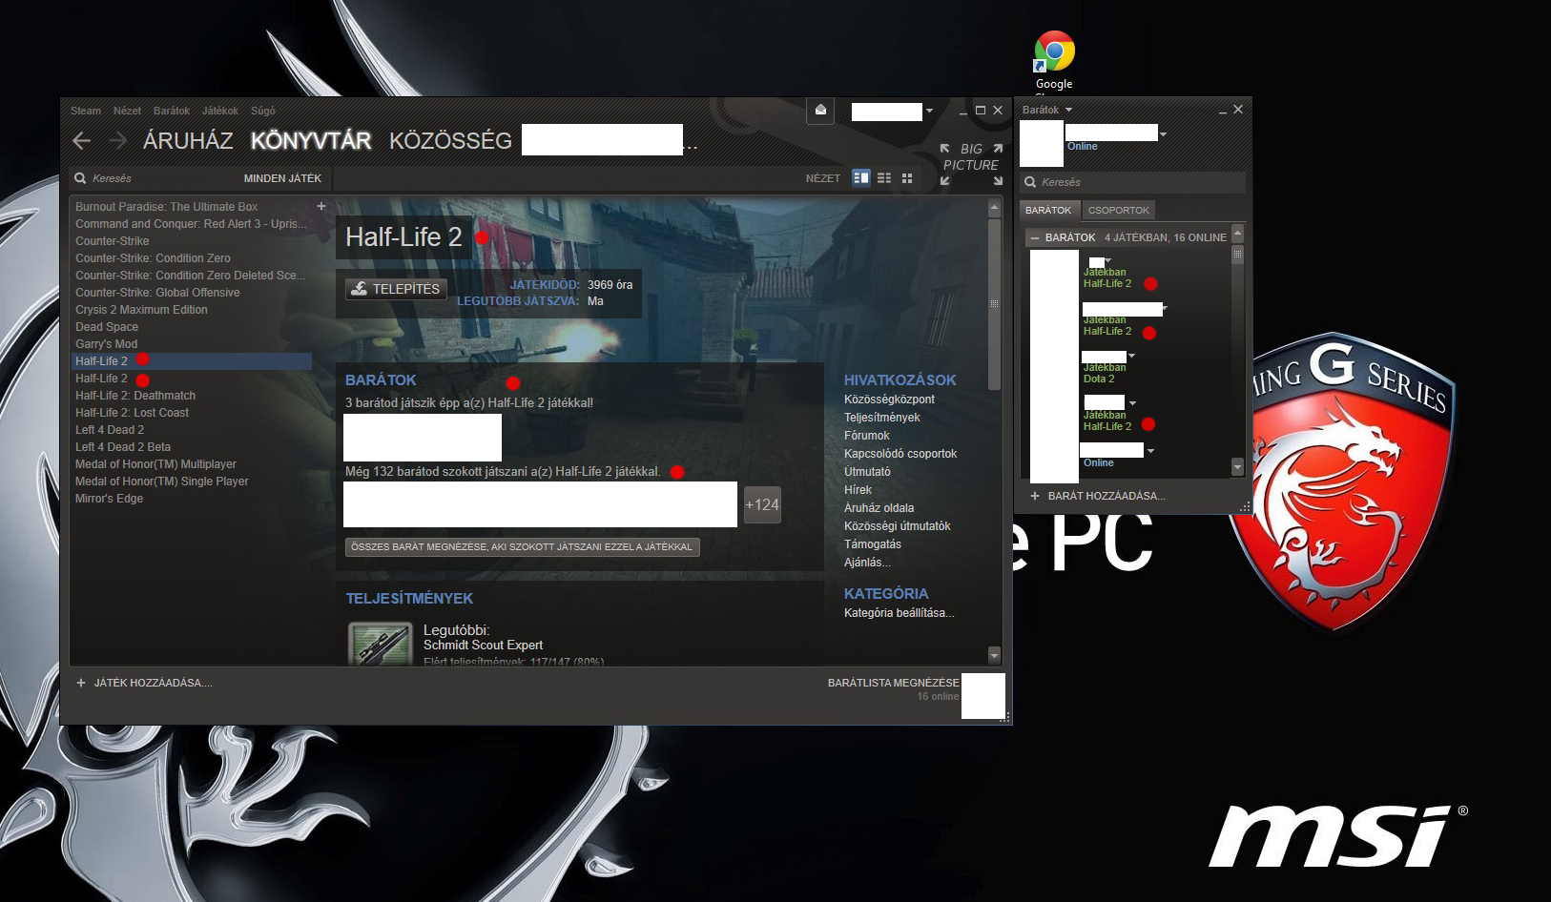1551x902 pixels.
Task: Click Kategória beállítása link
Action: tap(899, 613)
